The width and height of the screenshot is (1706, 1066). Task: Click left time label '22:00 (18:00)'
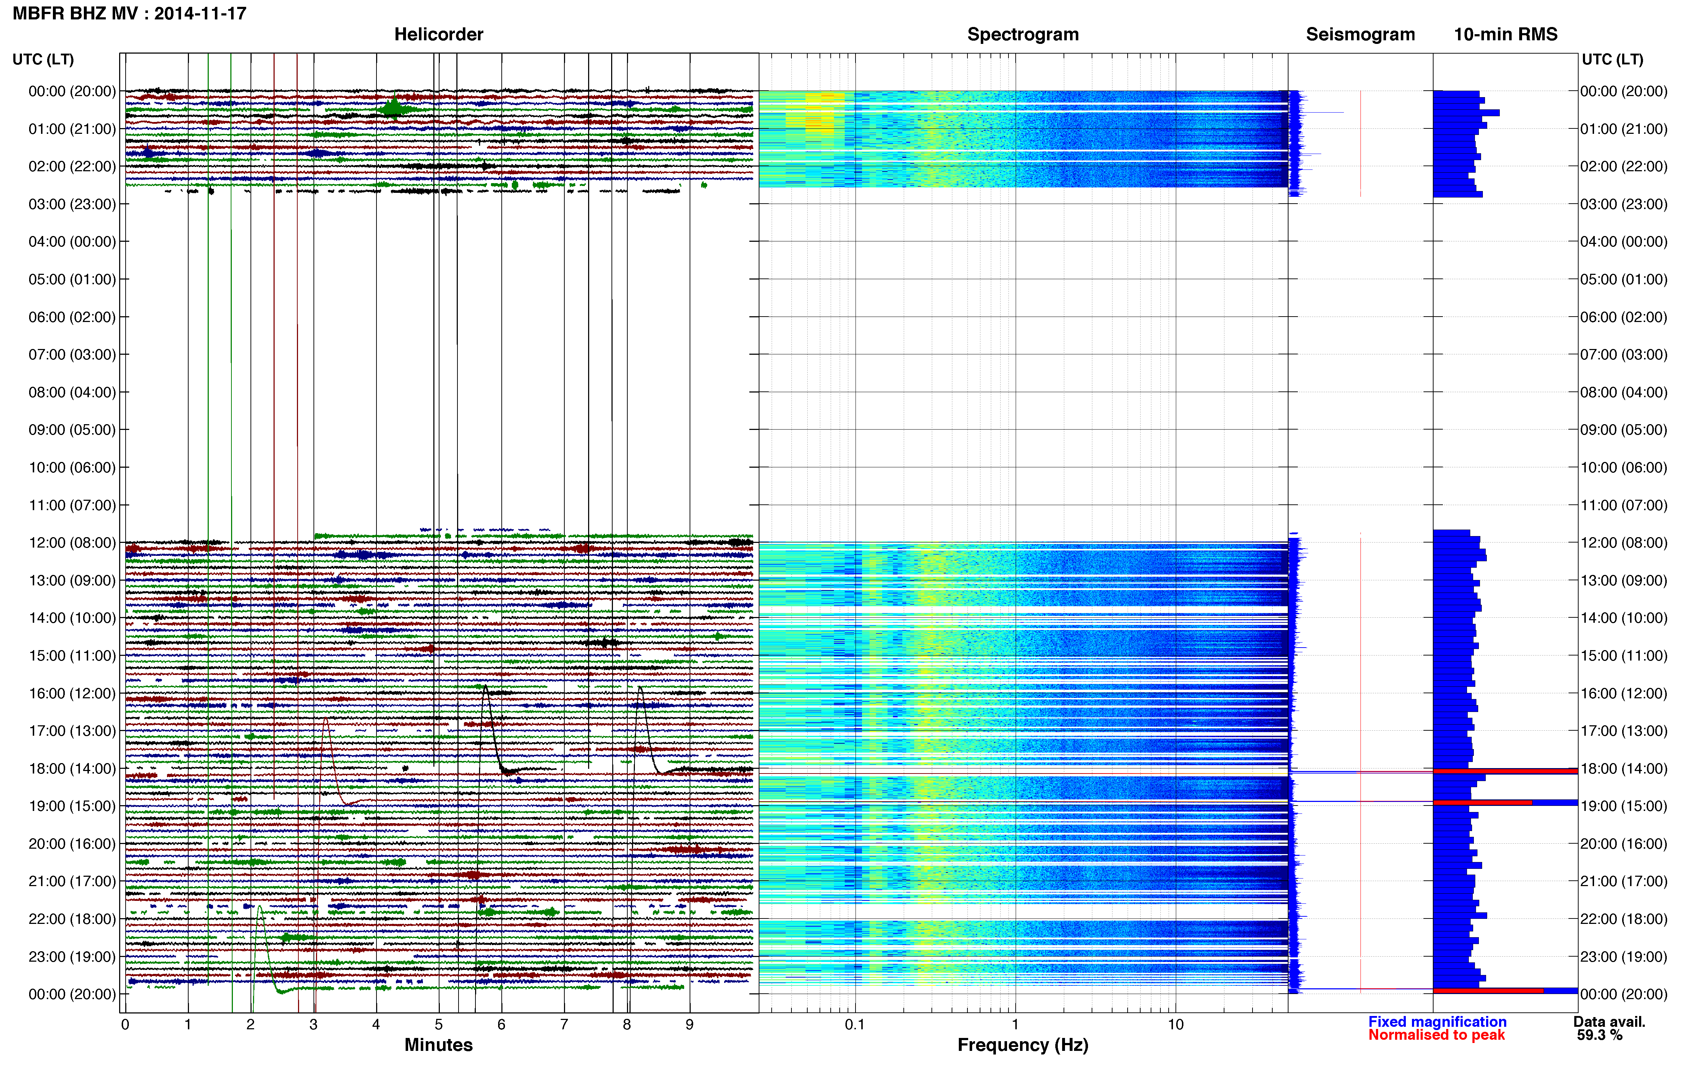(72, 918)
